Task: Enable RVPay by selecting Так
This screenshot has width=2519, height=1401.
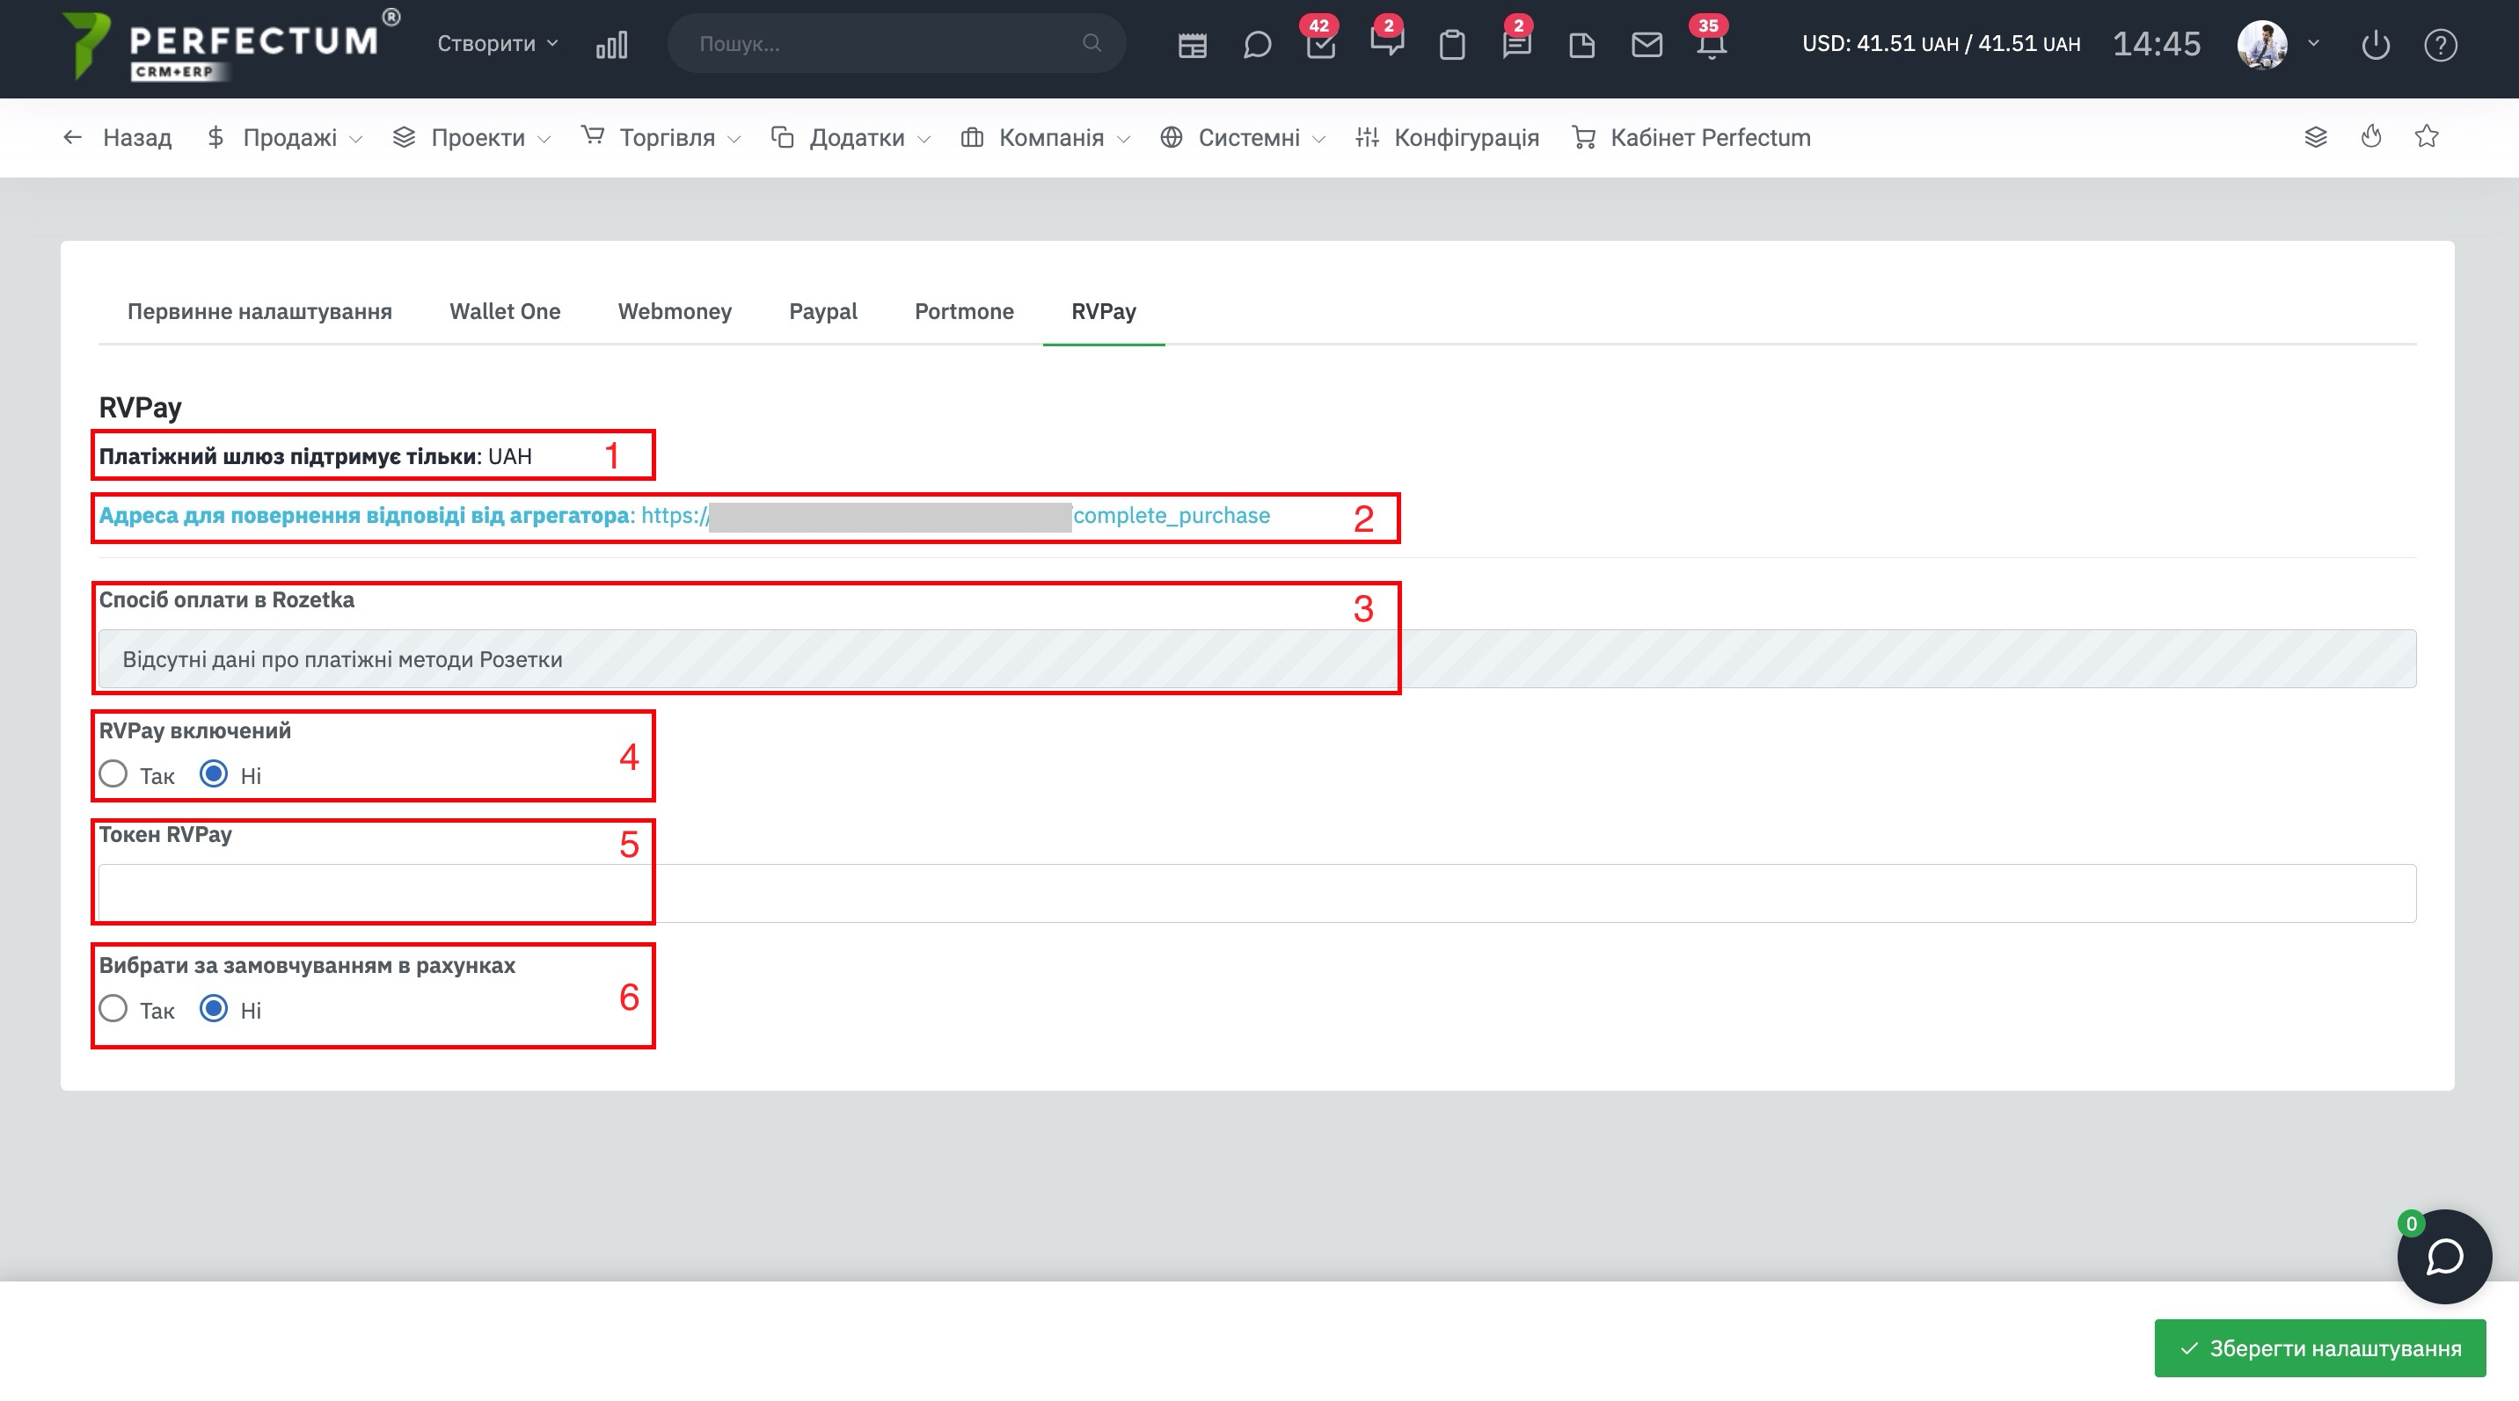Action: (x=113, y=774)
